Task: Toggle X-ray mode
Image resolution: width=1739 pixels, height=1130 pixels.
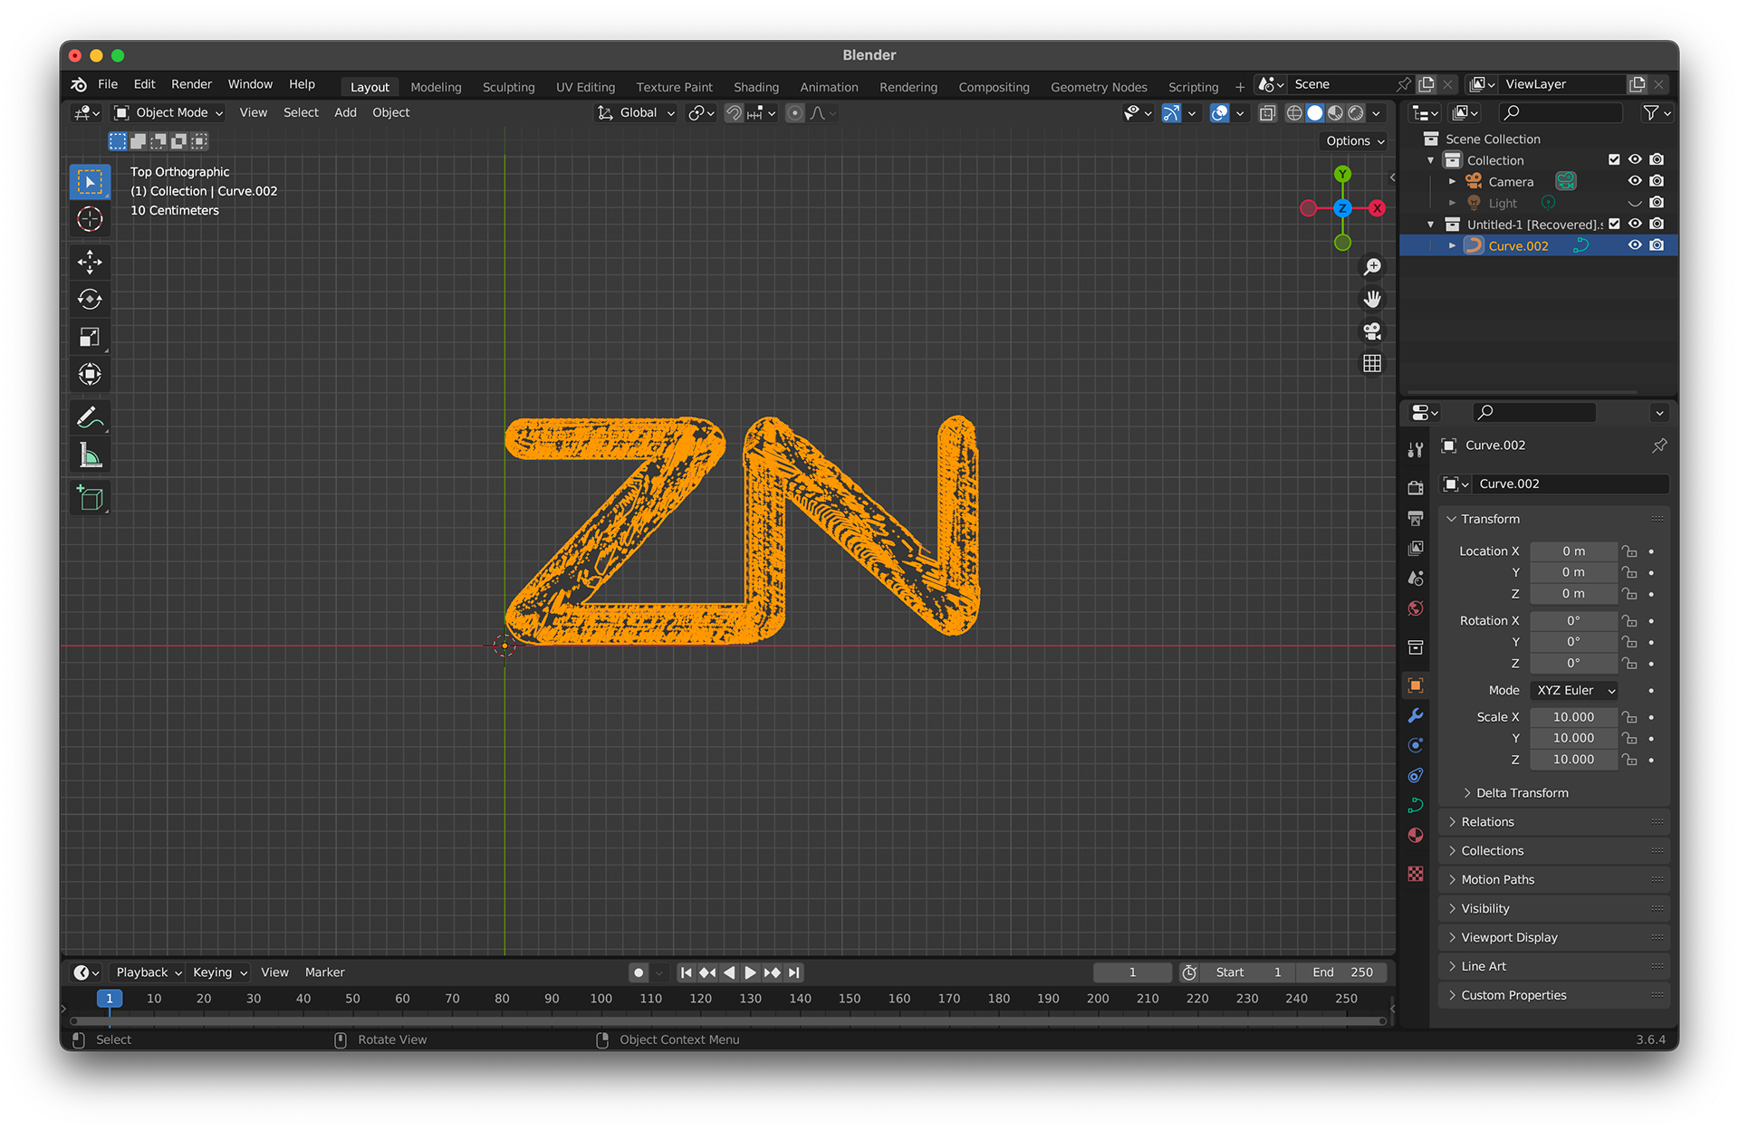Action: [1268, 112]
